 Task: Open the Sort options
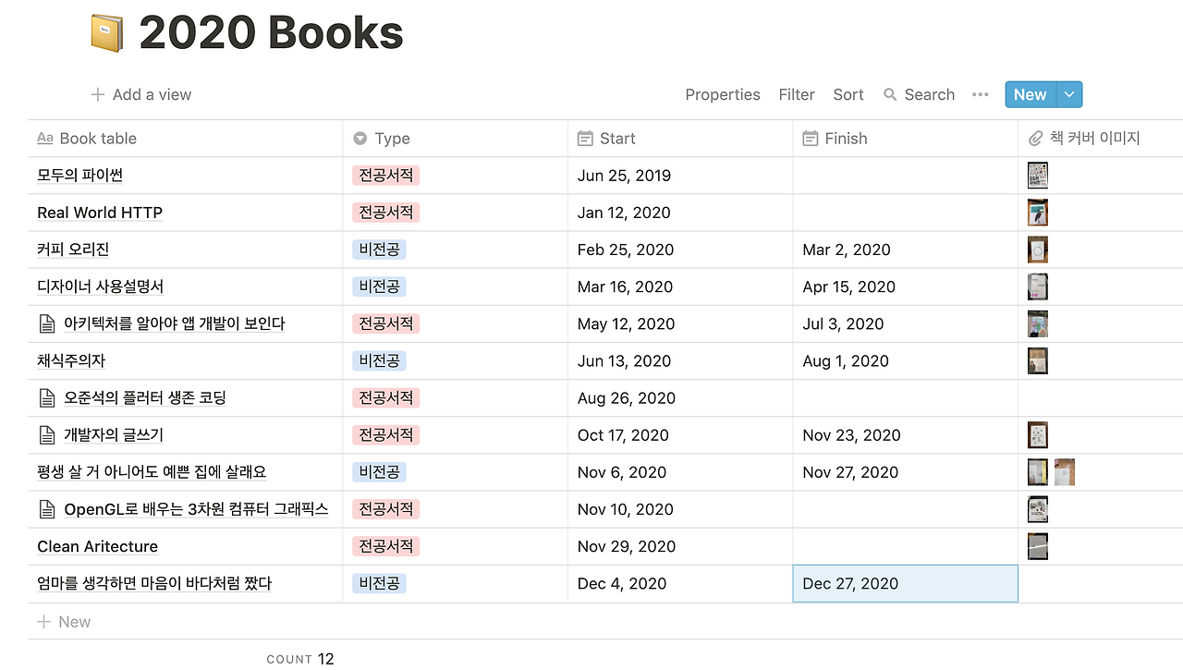[848, 94]
